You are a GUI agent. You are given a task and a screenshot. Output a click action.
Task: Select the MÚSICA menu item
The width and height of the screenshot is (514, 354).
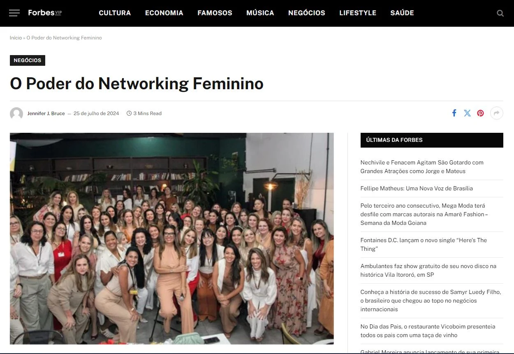[260, 13]
